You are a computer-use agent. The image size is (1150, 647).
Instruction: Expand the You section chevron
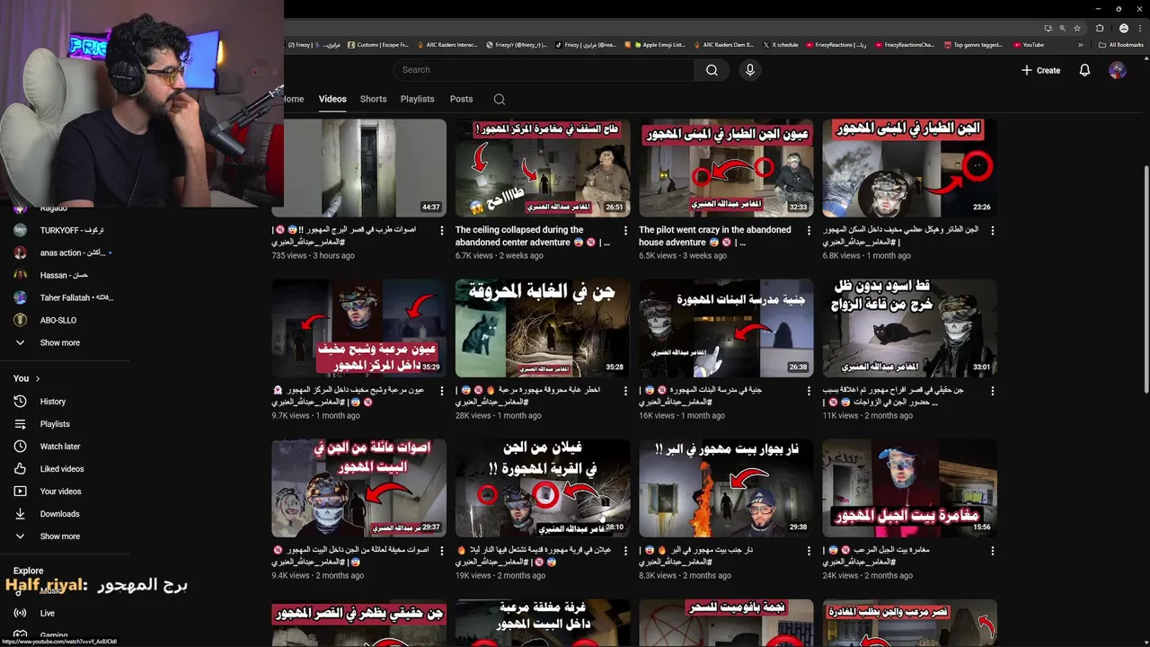[38, 378]
